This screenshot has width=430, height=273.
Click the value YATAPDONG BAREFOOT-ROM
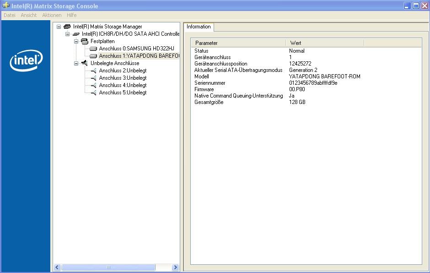click(325, 76)
